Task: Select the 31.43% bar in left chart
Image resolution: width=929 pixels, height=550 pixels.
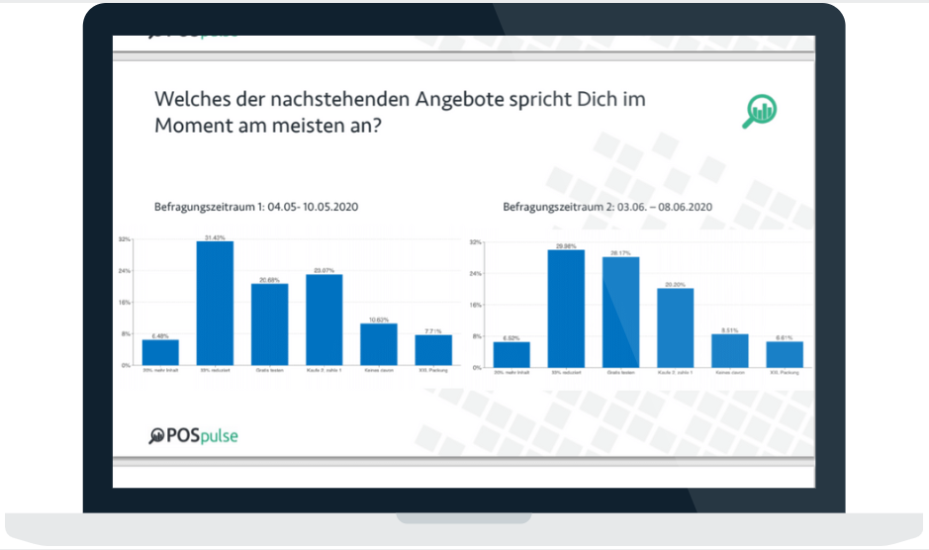Action: click(215, 304)
